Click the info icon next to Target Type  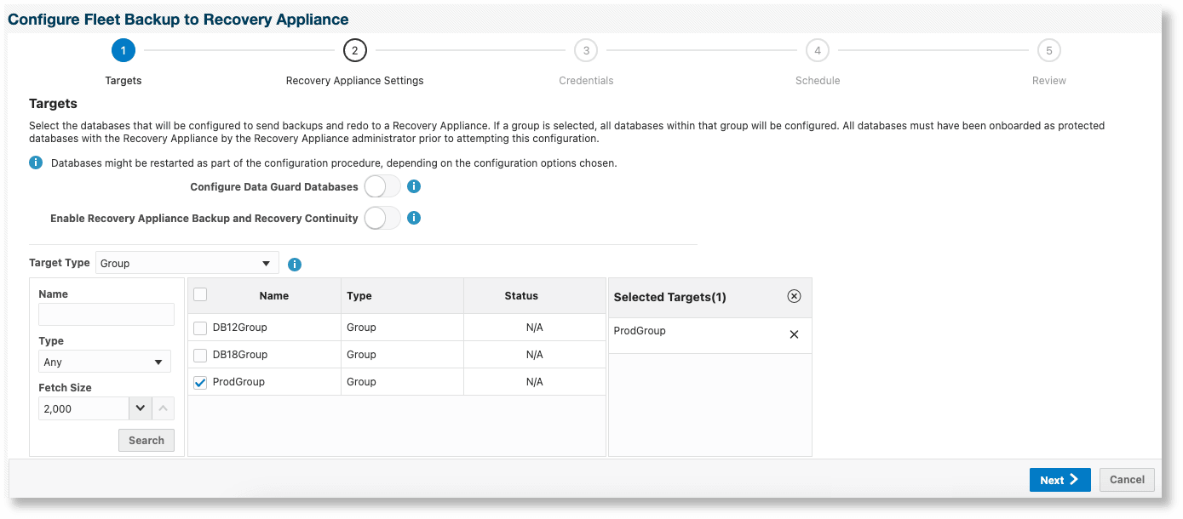point(295,265)
